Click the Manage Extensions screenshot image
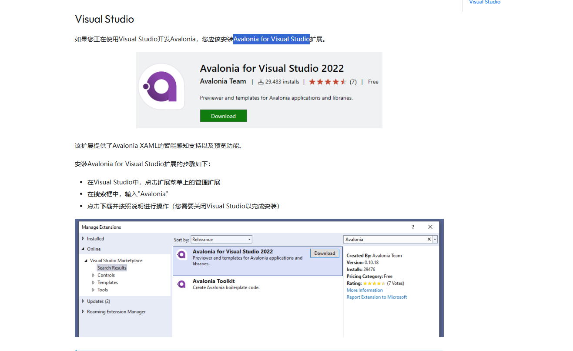Image resolution: width=573 pixels, height=351 pixels. pyautogui.click(x=259, y=278)
